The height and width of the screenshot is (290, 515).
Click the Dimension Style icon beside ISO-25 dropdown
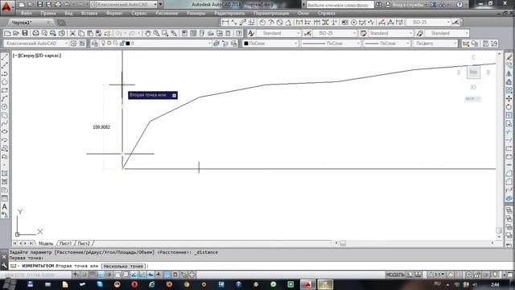pos(307,33)
